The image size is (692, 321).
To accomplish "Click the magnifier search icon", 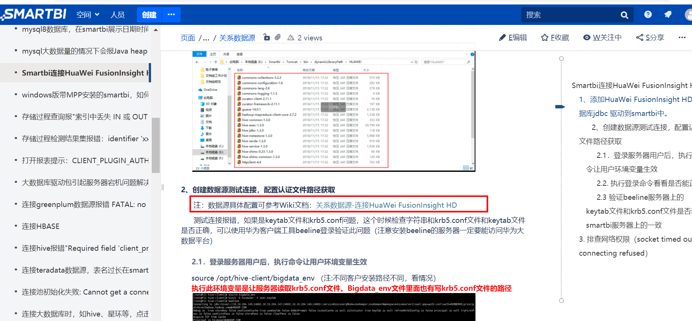I will [625, 15].
